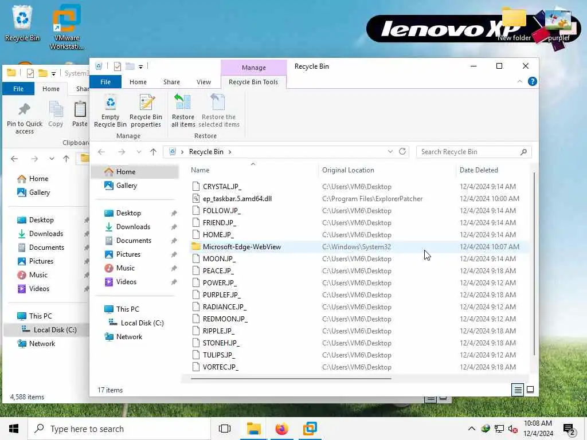Open Recycle Bin properties
Viewport: 587px width, 440px height.
click(x=146, y=111)
